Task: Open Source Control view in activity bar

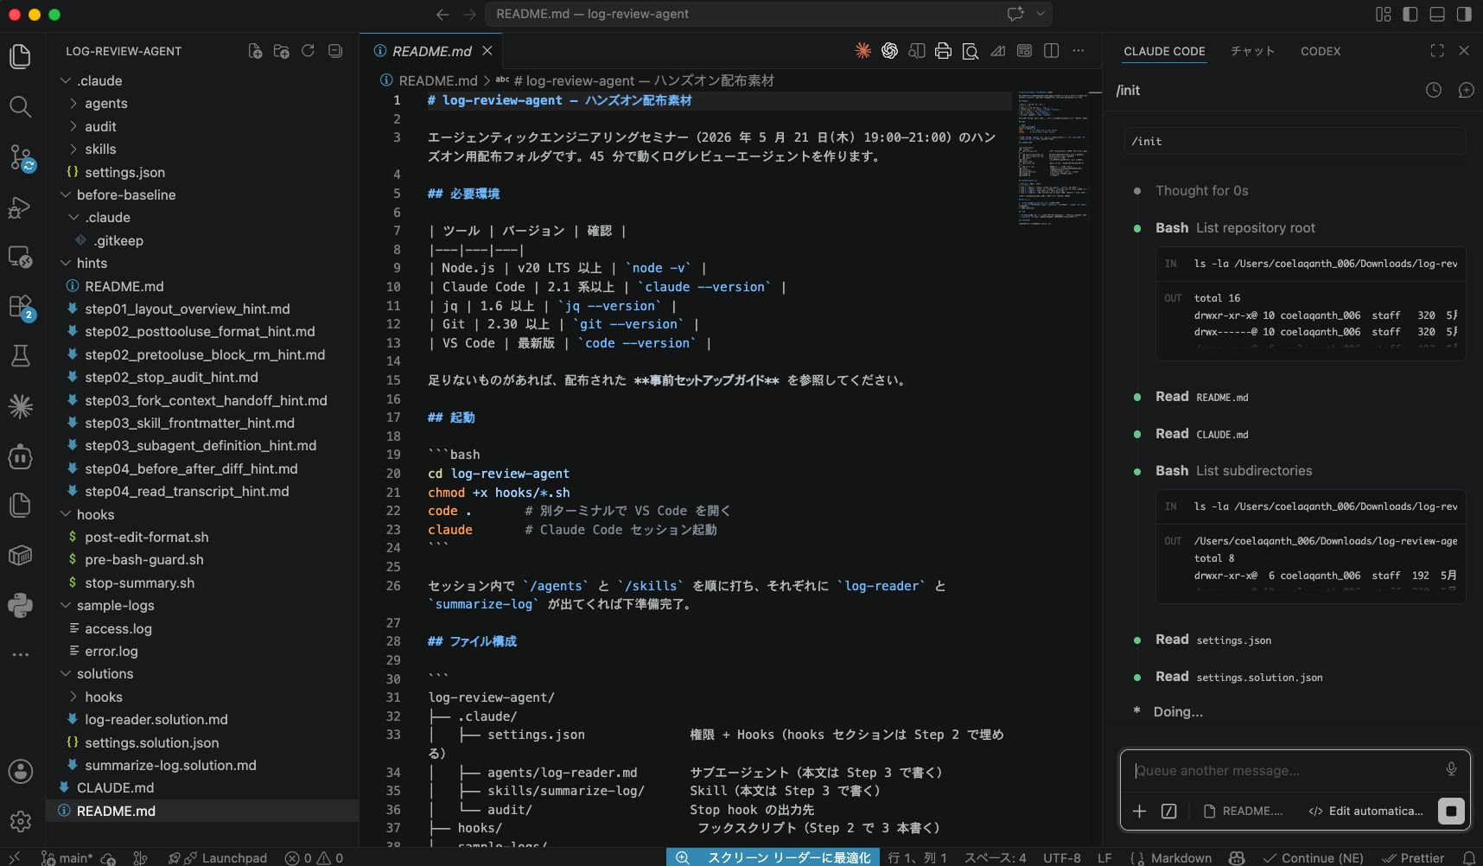Action: coord(20,157)
